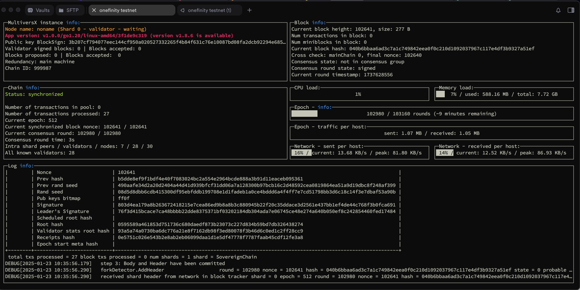Open notifications bell icon
580x290 pixels.
click(x=558, y=10)
